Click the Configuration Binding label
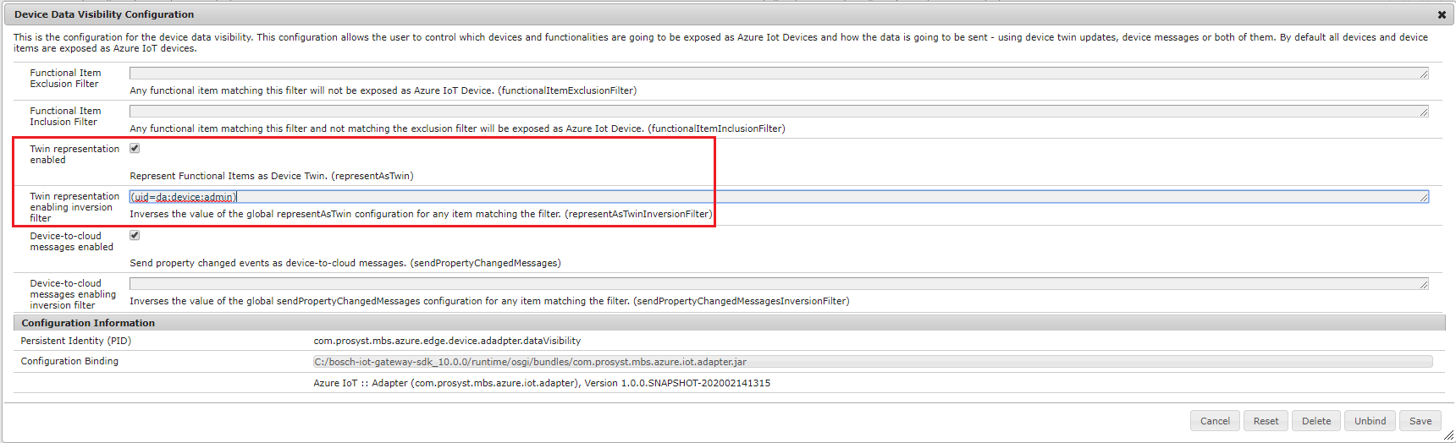This screenshot has height=443, width=1456. [x=69, y=361]
